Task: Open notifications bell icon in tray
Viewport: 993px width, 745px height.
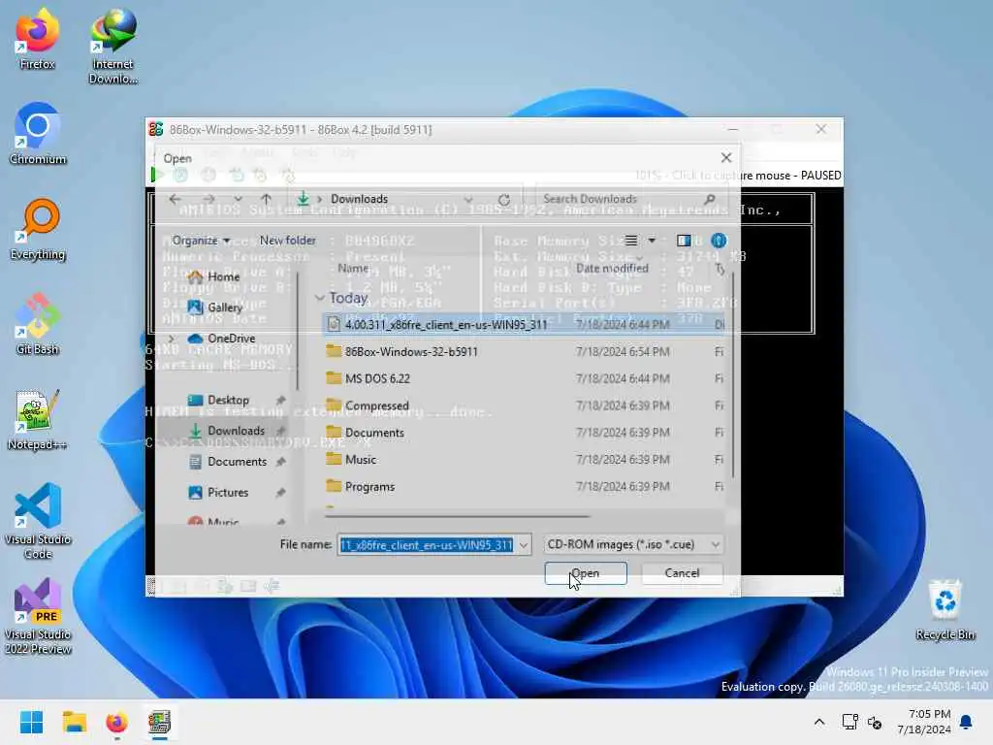Action: [967, 722]
